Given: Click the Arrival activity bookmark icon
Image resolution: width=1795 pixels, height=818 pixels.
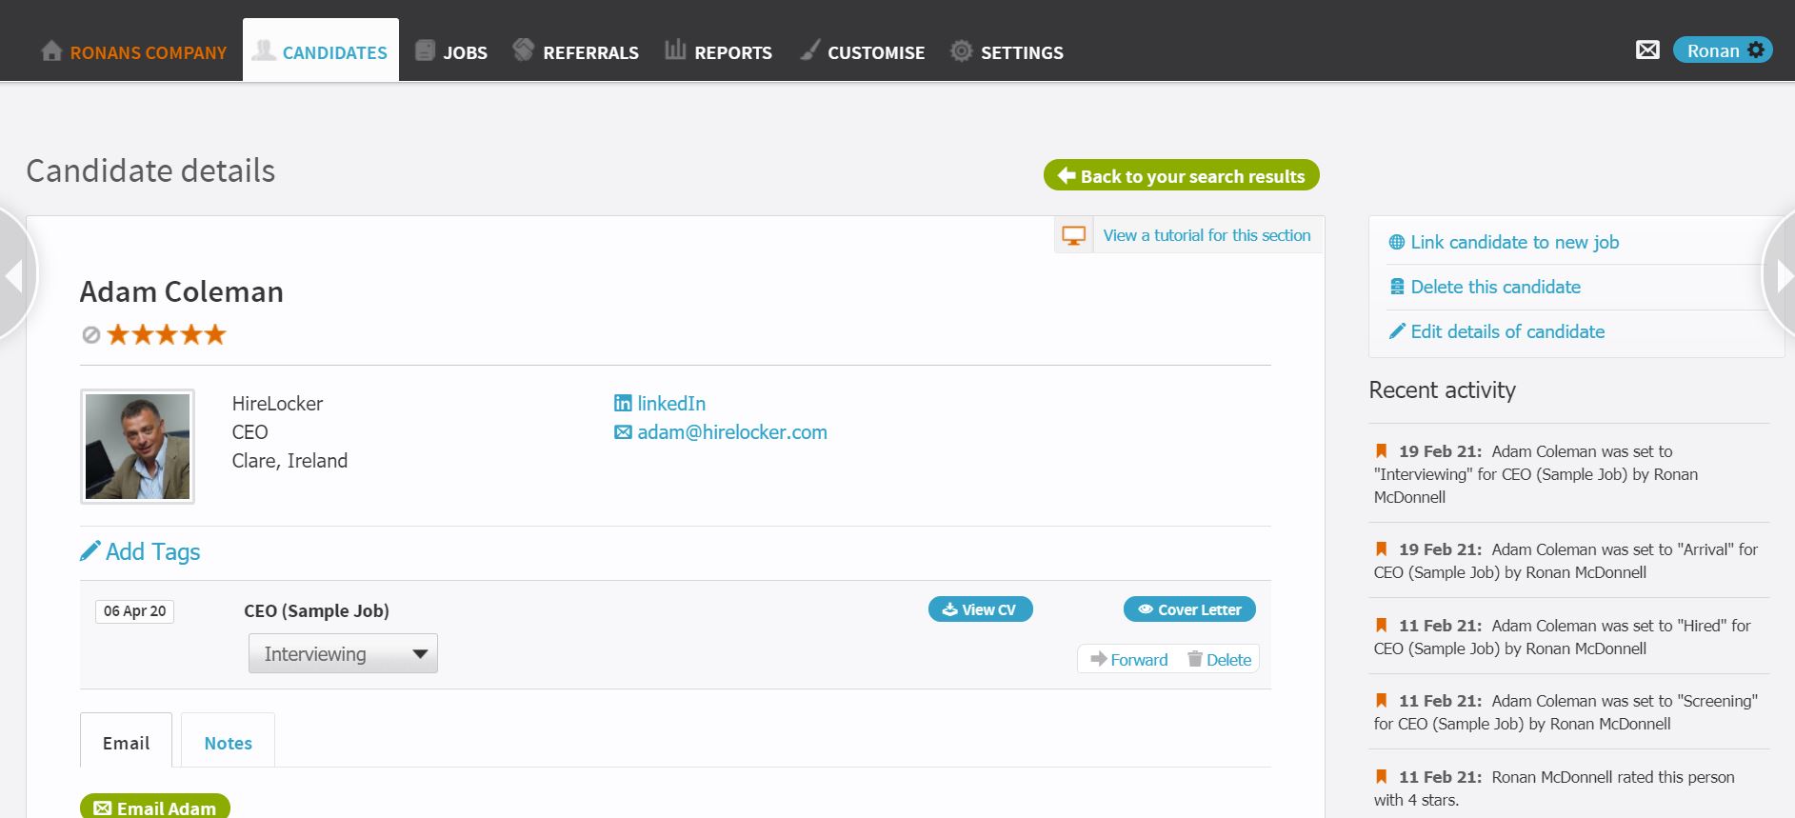Looking at the screenshot, I should coord(1381,549).
